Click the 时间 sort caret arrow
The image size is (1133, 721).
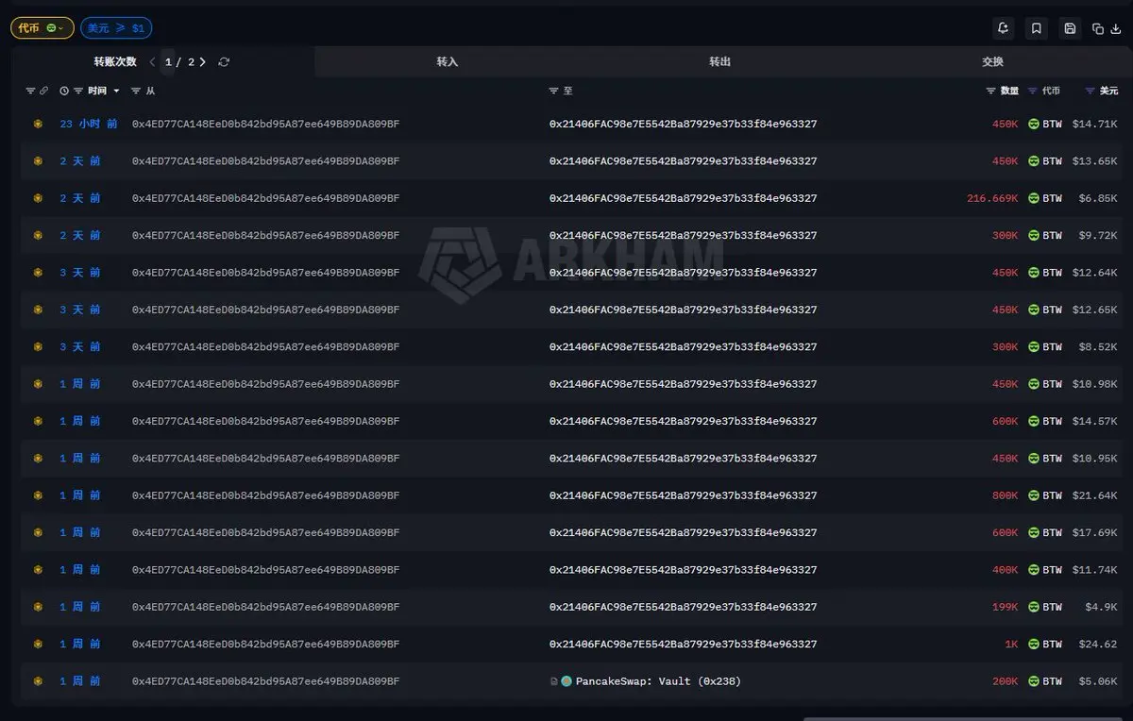116,91
